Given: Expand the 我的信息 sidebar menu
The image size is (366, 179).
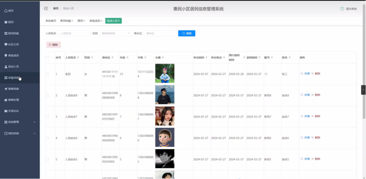Looking at the screenshot, I should [x=20, y=133].
